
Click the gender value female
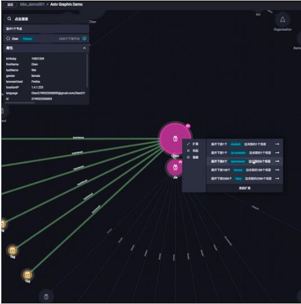[36, 76]
